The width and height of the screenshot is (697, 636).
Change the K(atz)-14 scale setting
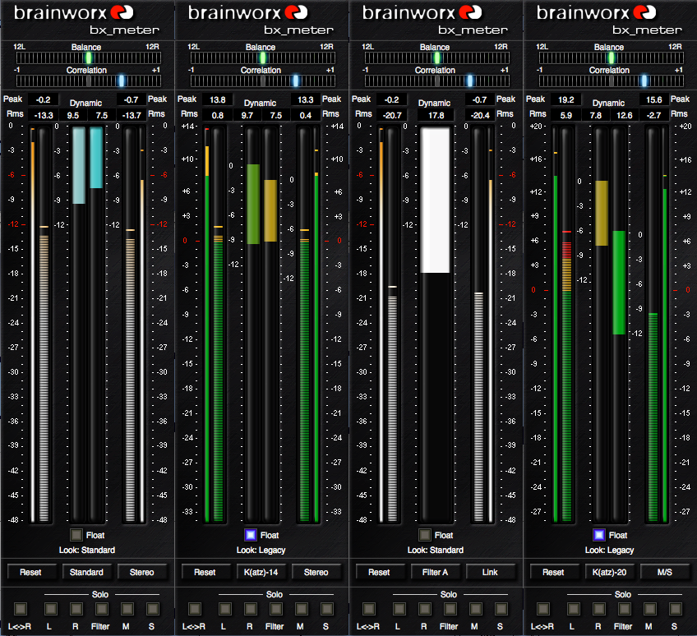[261, 572]
